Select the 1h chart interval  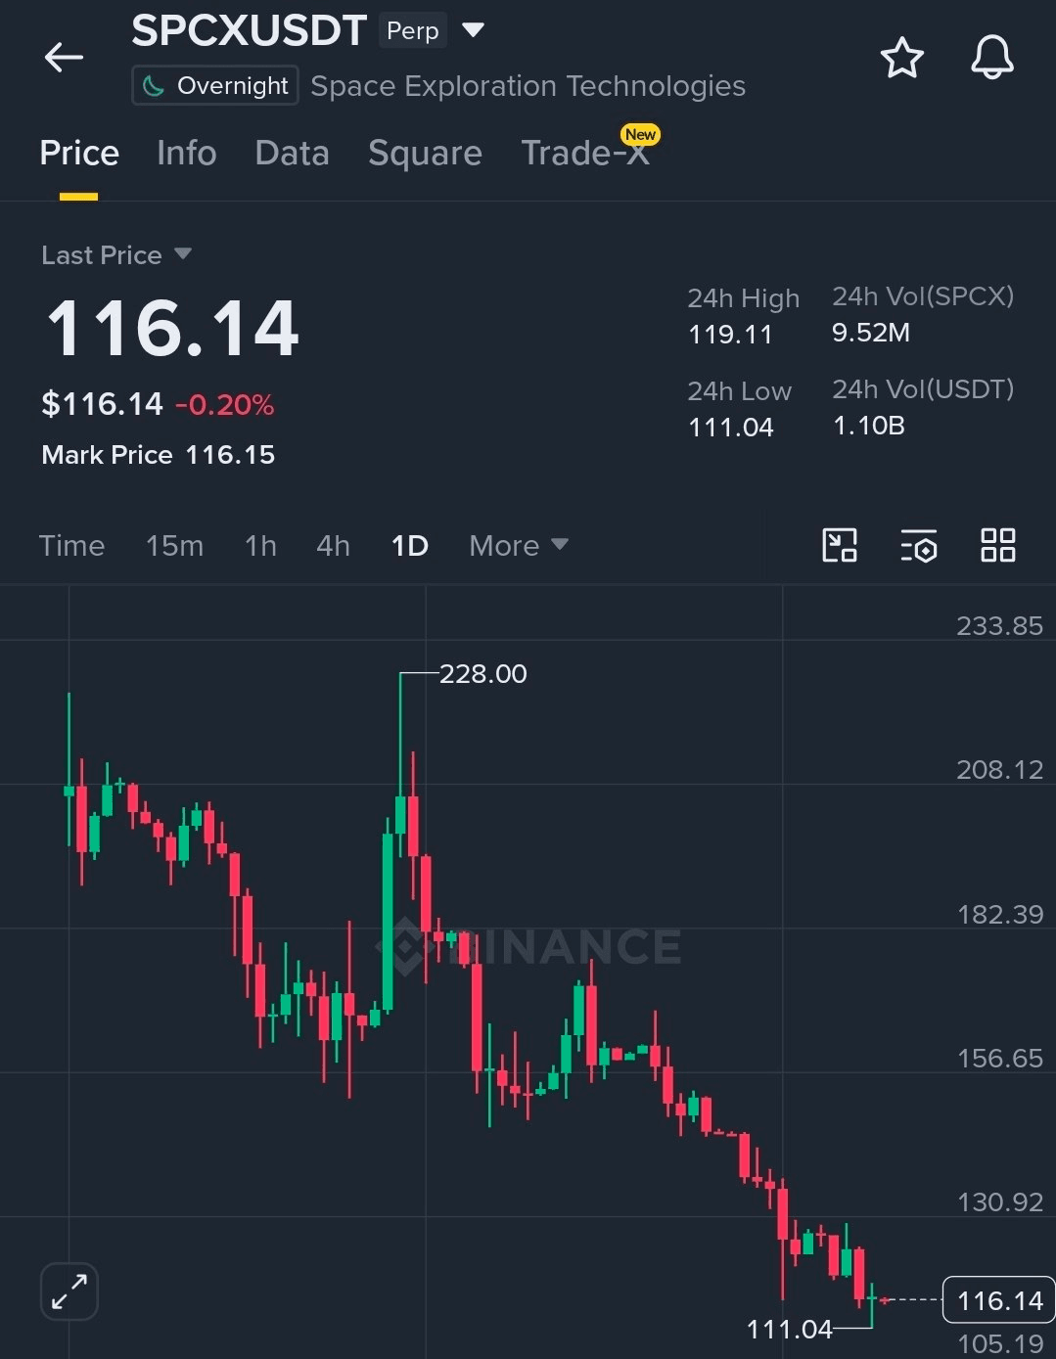point(260,545)
